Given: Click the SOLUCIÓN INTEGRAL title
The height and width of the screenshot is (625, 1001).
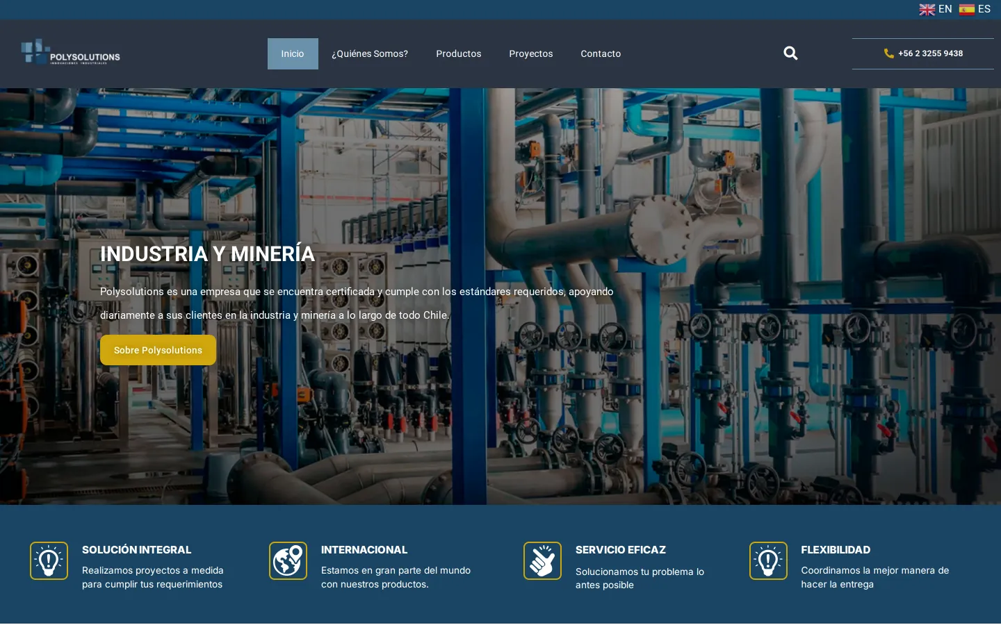Looking at the screenshot, I should [136, 550].
